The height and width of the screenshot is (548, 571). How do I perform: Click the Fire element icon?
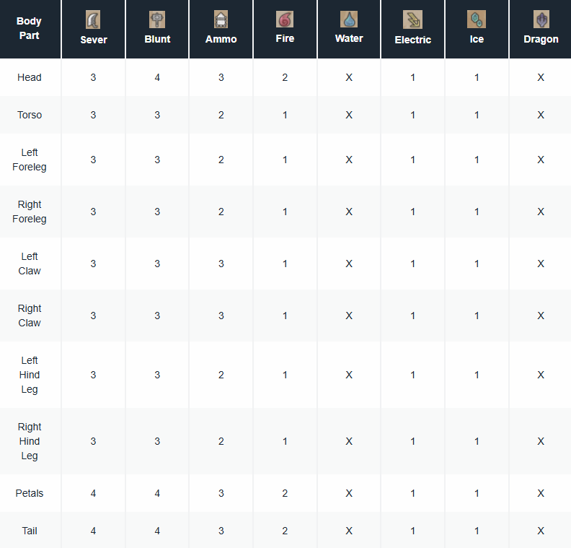tap(285, 19)
